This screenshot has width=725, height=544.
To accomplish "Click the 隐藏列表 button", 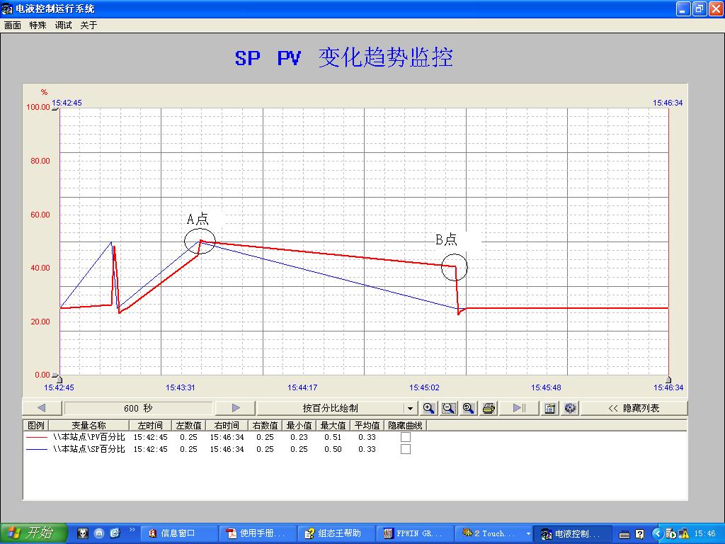I will [x=634, y=408].
